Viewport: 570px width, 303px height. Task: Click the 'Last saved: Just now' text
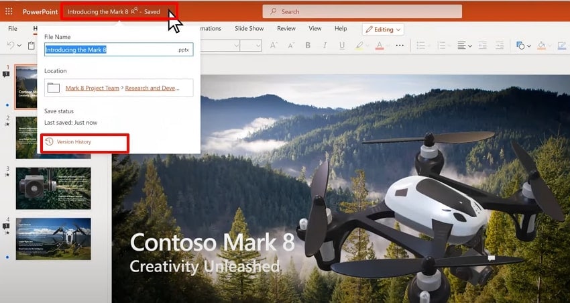(71, 123)
